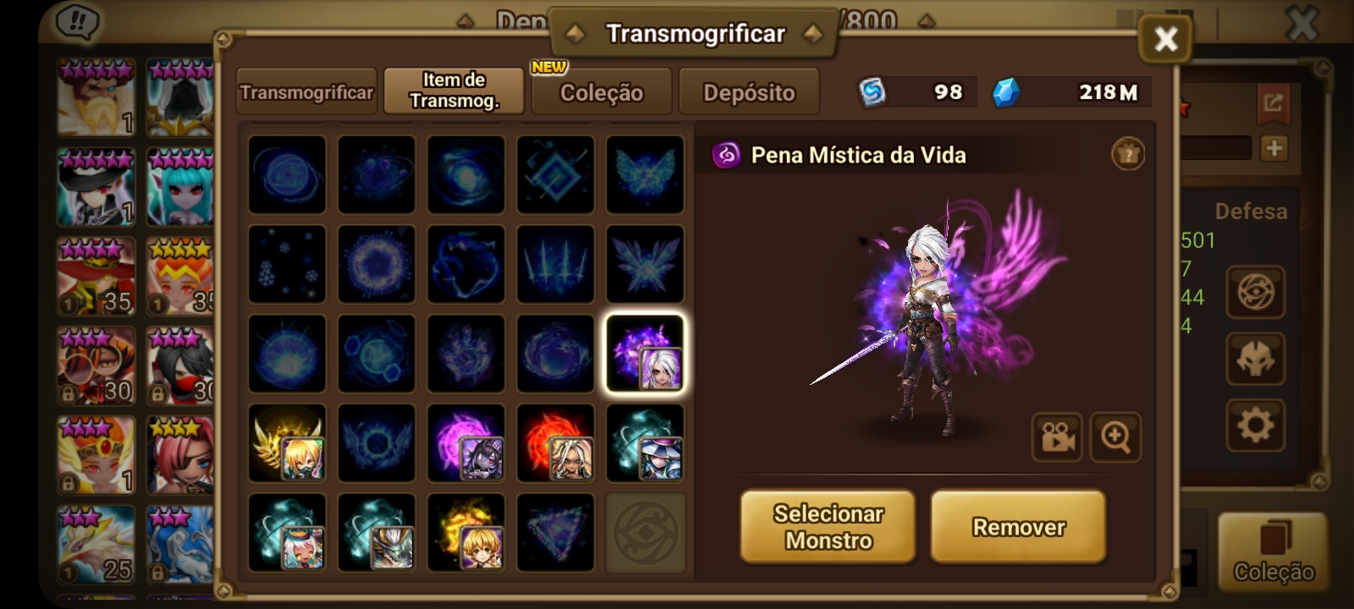The width and height of the screenshot is (1354, 609).
Task: Click the plus button beside the bar
Action: [1273, 149]
